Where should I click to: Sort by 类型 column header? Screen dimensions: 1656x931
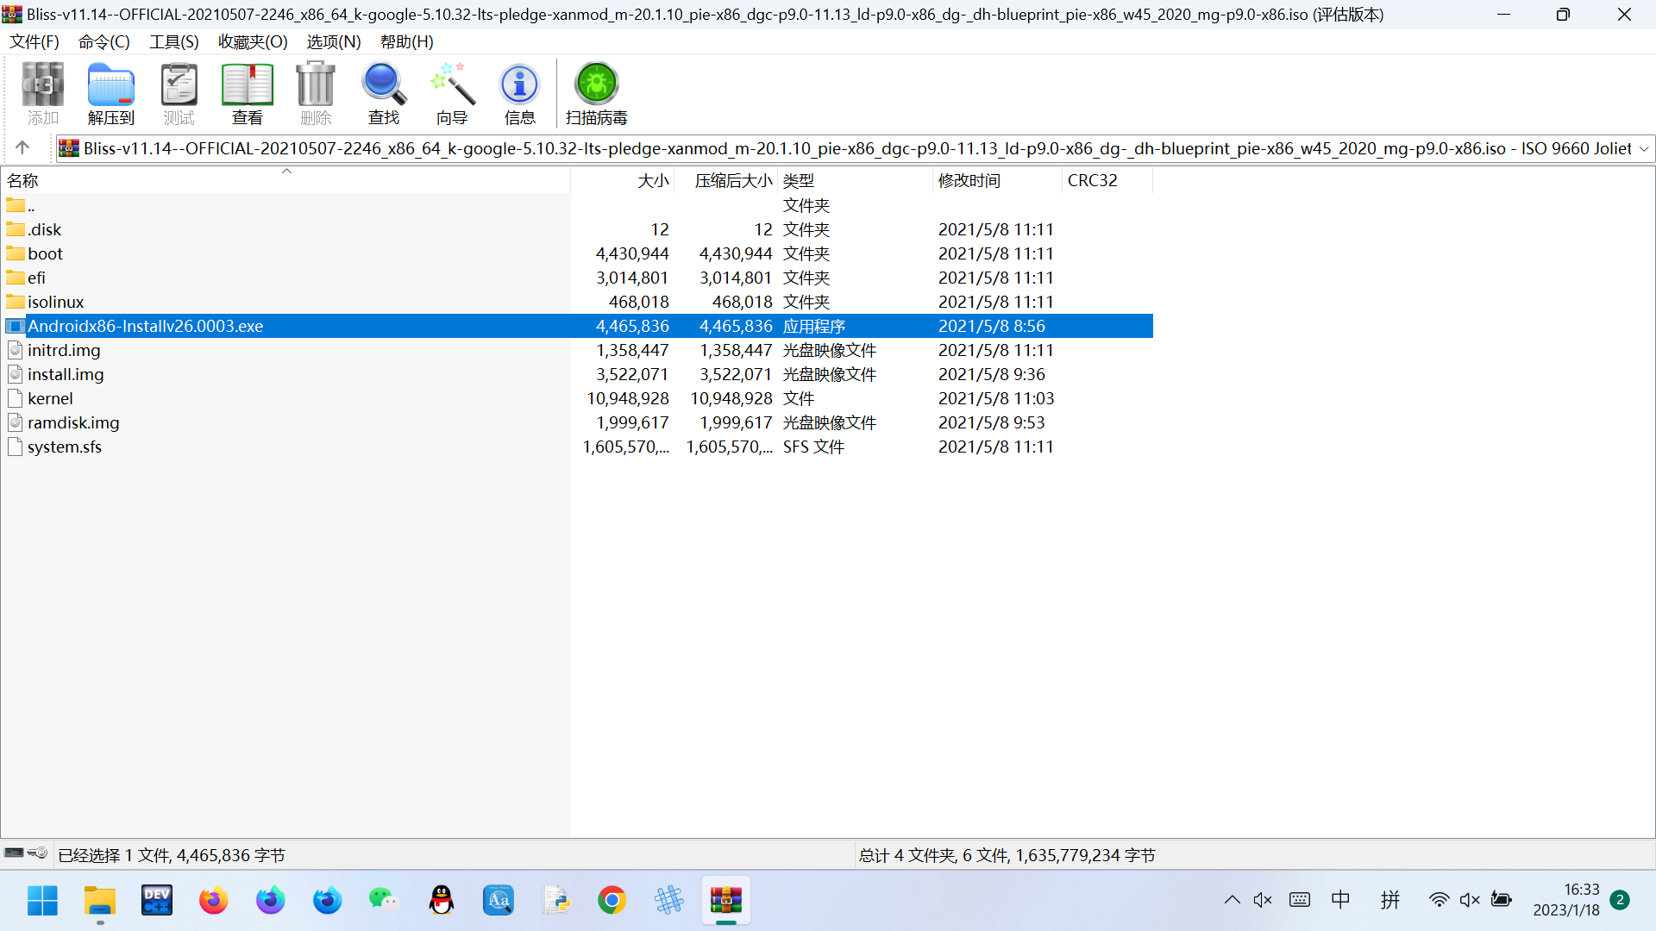[x=855, y=180]
